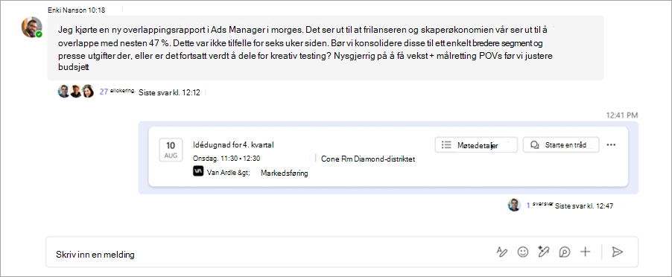Click the Møtedetaljer button

476,144
